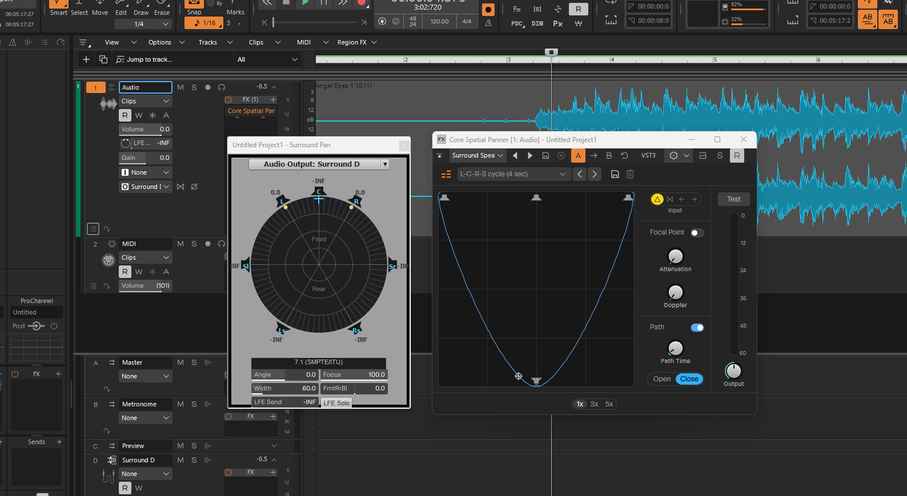
Task: Toggle the Focal Point switch
Action: (x=697, y=233)
